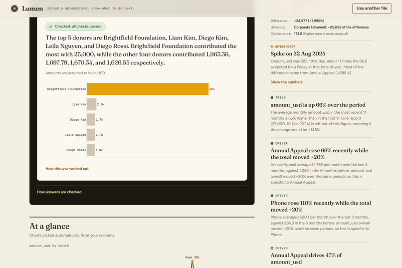Click Corporate (channel) Driven by value
This screenshot has width=402, height=268.
pos(331,27)
